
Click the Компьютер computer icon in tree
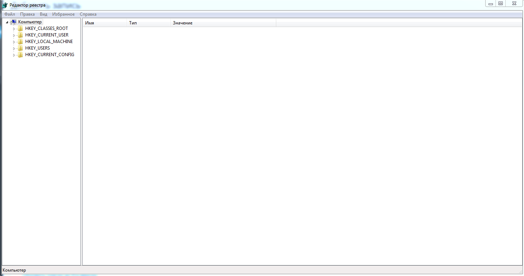pyautogui.click(x=14, y=22)
